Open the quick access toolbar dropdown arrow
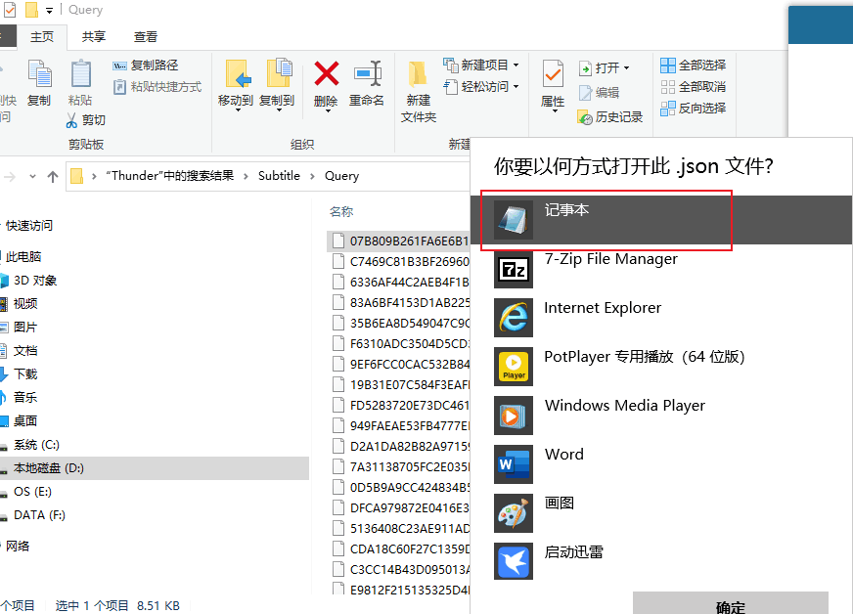 [49, 11]
